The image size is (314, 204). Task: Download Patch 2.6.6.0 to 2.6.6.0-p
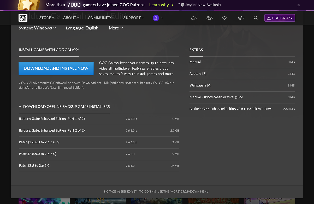point(99,142)
